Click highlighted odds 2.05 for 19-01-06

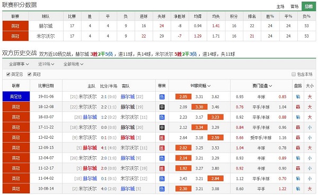pyautogui.click(x=183, y=96)
